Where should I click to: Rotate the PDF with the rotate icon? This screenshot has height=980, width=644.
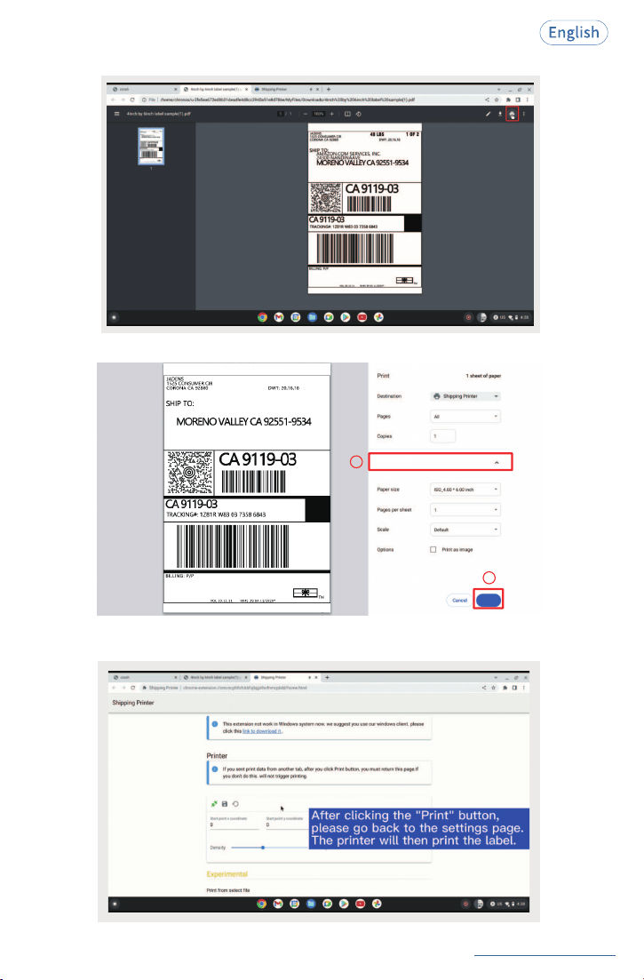(359, 114)
